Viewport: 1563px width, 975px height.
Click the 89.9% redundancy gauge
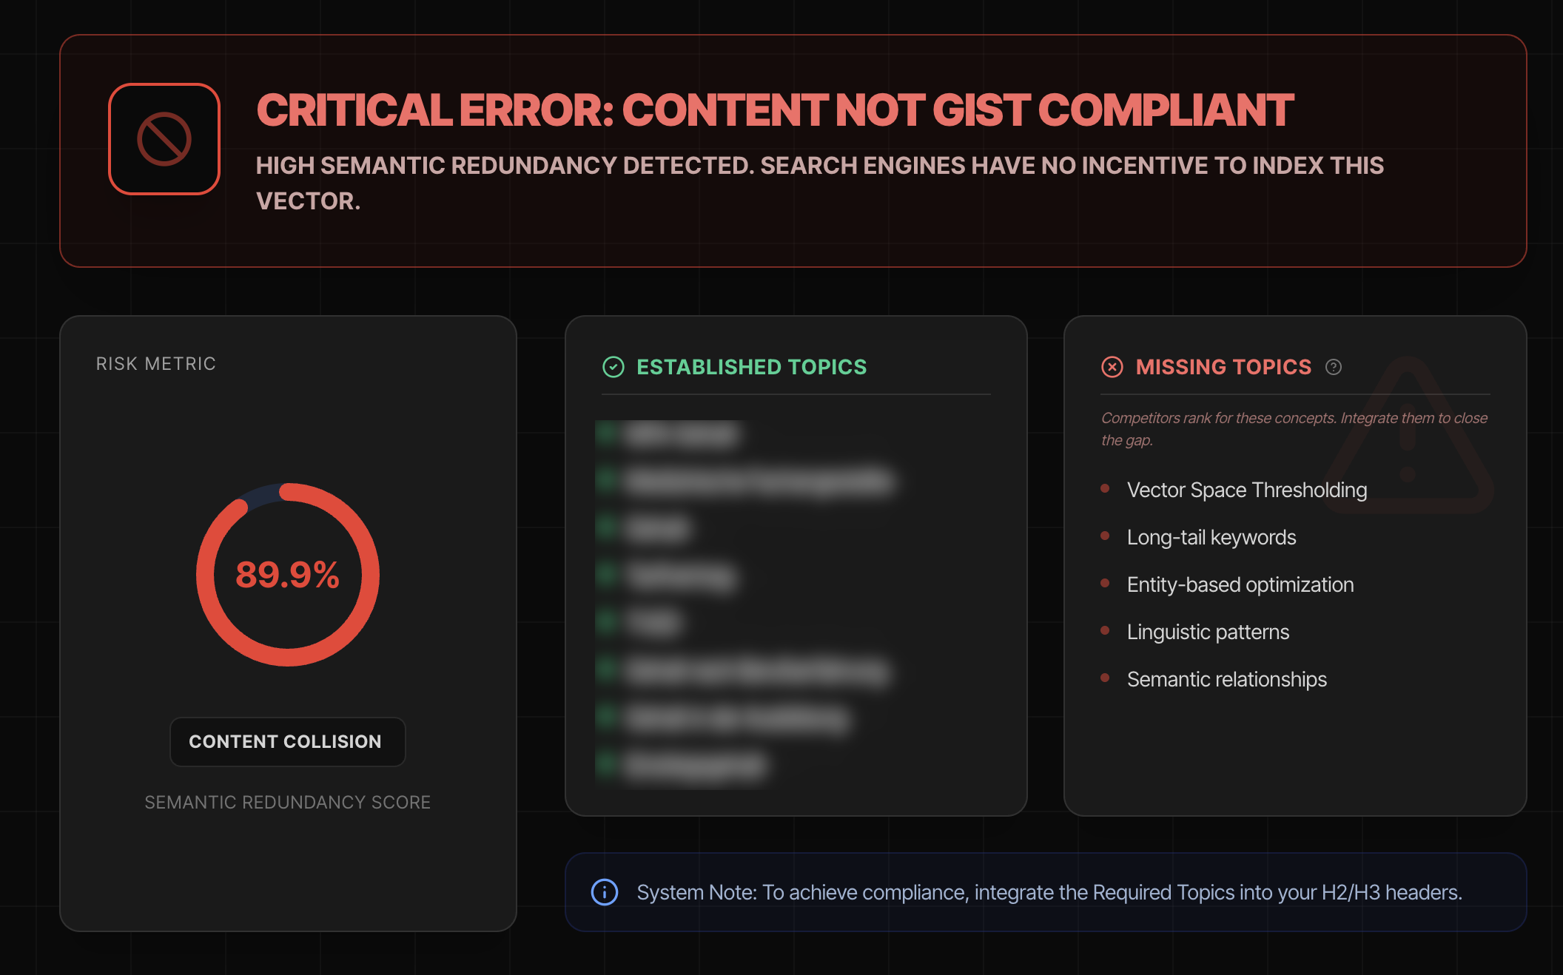287,575
